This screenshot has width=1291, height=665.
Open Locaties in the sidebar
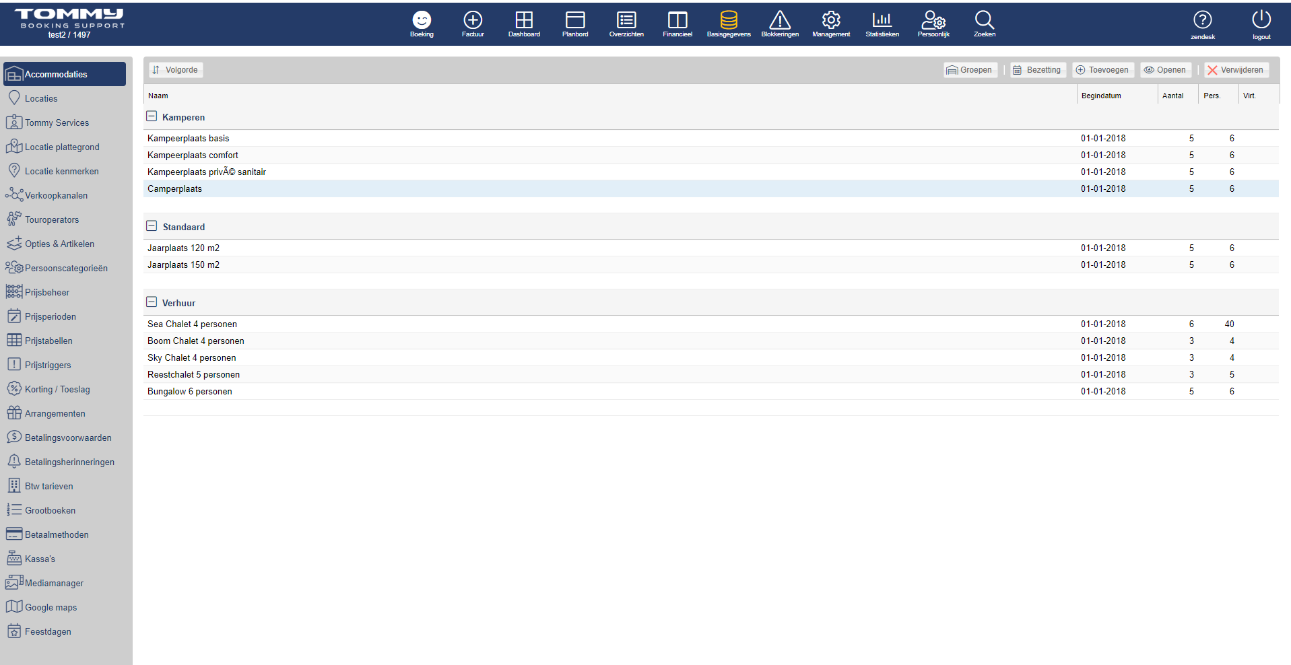65,98
